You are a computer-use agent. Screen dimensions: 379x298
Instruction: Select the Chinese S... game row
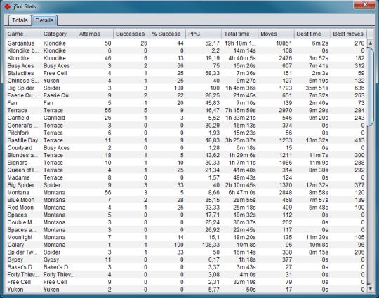click(186, 81)
